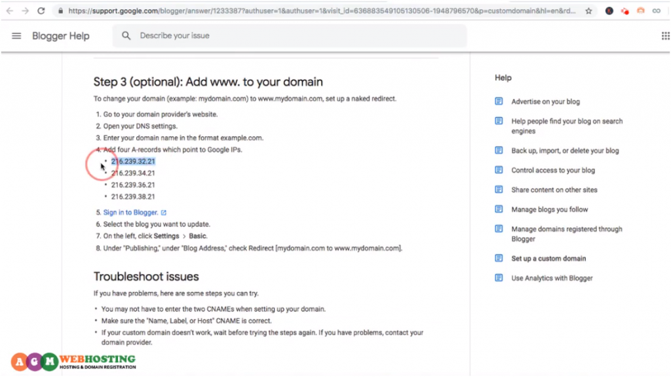
Task: Open the Share content on other sites article
Action: click(x=554, y=190)
